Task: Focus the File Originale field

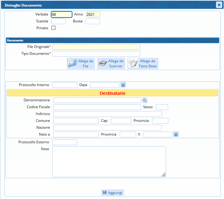Action: [x=96, y=47]
